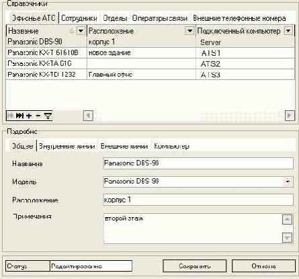Switch to Офисные АТС tab

tap(34, 18)
